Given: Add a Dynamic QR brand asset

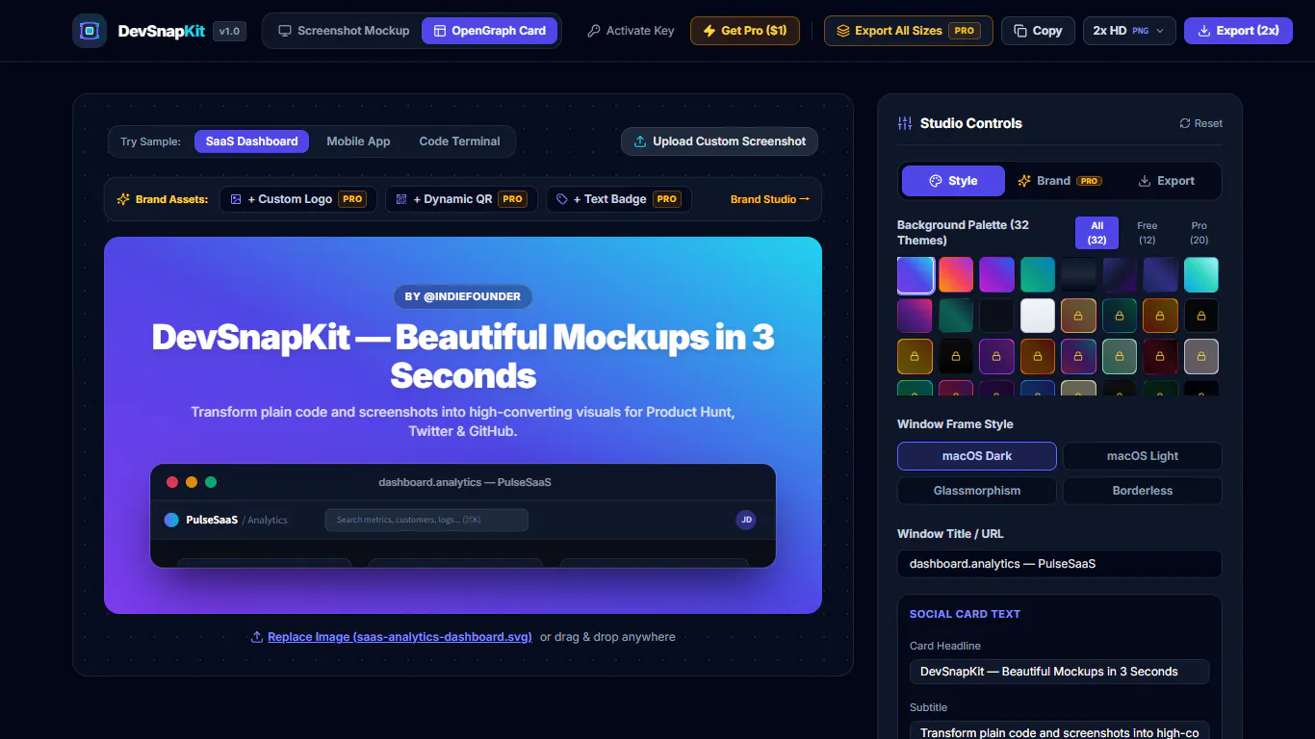Looking at the screenshot, I should 460,199.
